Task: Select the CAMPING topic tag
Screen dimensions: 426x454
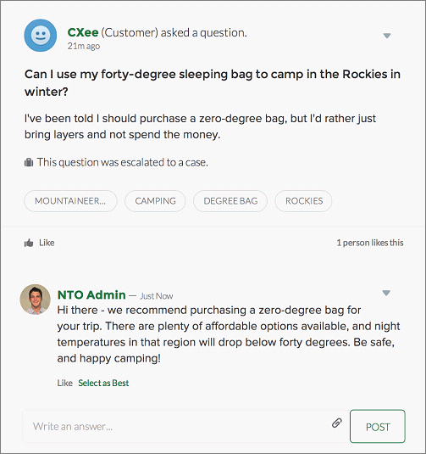Action: pos(155,201)
